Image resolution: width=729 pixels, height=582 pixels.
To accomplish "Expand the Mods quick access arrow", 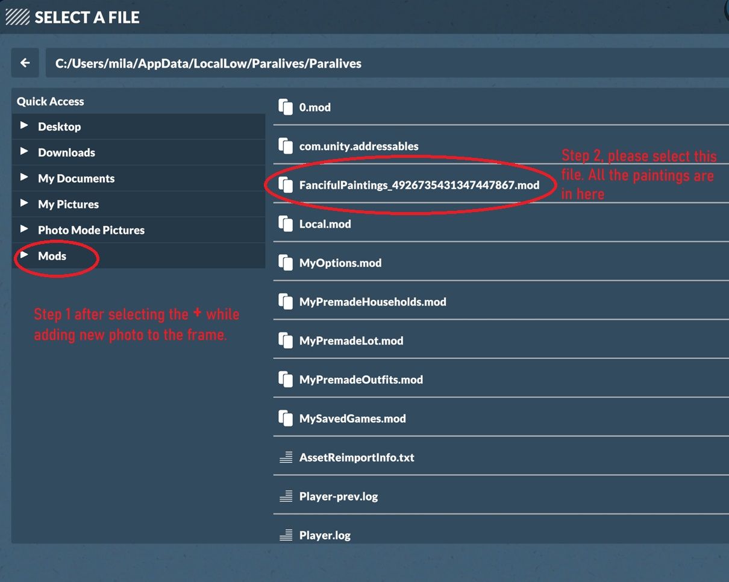I will click(x=24, y=255).
